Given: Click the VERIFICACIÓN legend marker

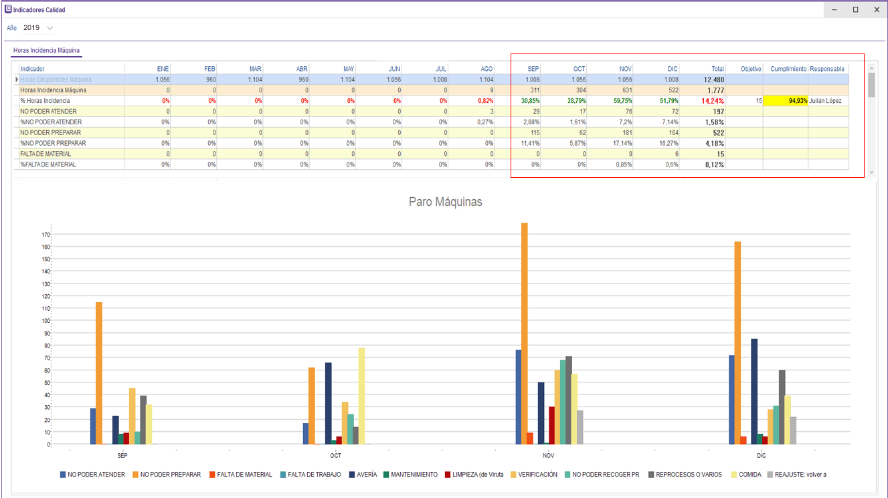Looking at the screenshot, I should pyautogui.click(x=513, y=475).
